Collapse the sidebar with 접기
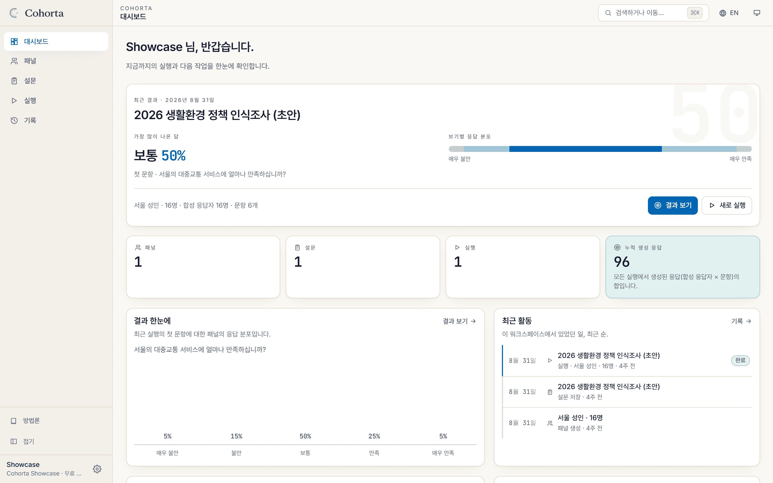Viewport: 773px width, 483px height. 56,441
